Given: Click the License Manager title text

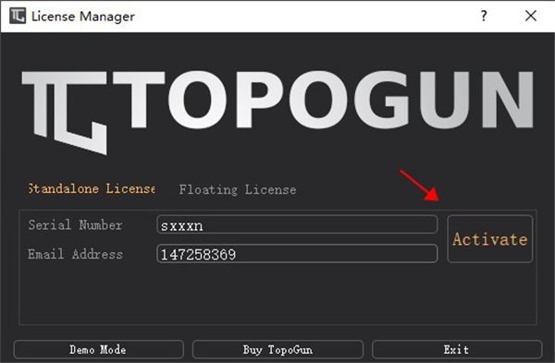Looking at the screenshot, I should pyautogui.click(x=83, y=17).
